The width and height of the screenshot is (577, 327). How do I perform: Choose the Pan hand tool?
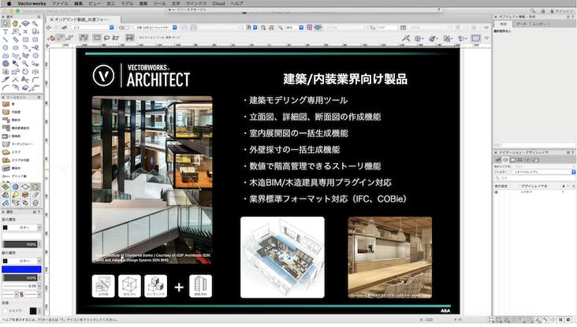point(15,24)
